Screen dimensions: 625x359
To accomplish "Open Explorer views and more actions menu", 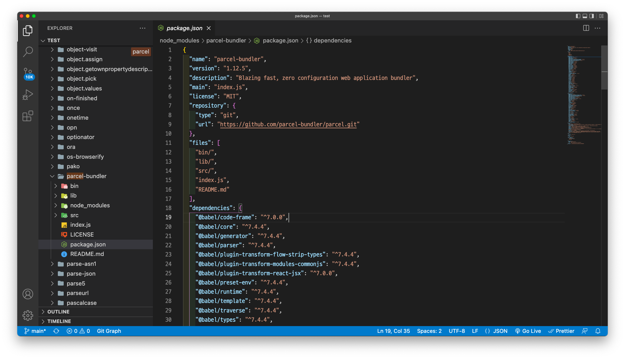I will click(142, 28).
